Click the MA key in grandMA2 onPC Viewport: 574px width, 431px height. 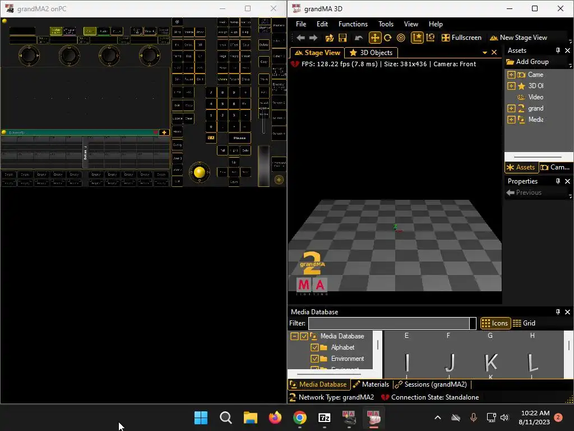(211, 138)
